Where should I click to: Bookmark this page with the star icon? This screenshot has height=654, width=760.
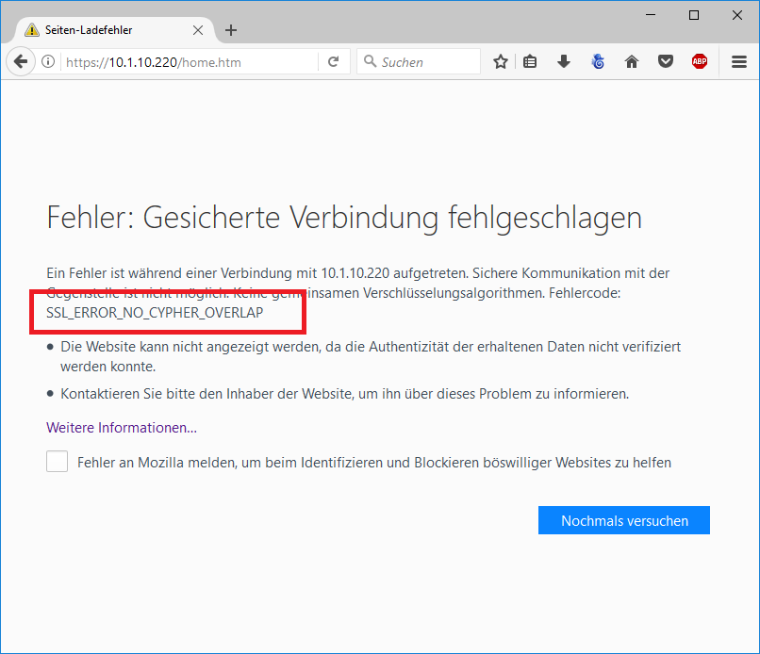point(501,62)
